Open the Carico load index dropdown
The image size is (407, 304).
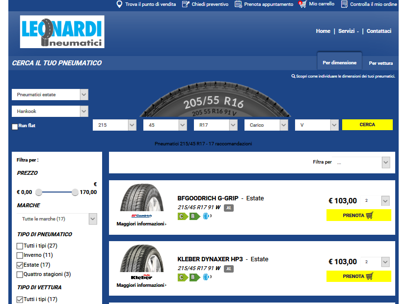coord(266,125)
